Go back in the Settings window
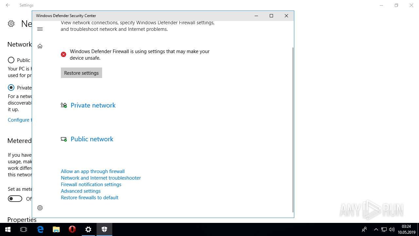Viewport: 419px width, 236px height. pyautogui.click(x=8, y=5)
